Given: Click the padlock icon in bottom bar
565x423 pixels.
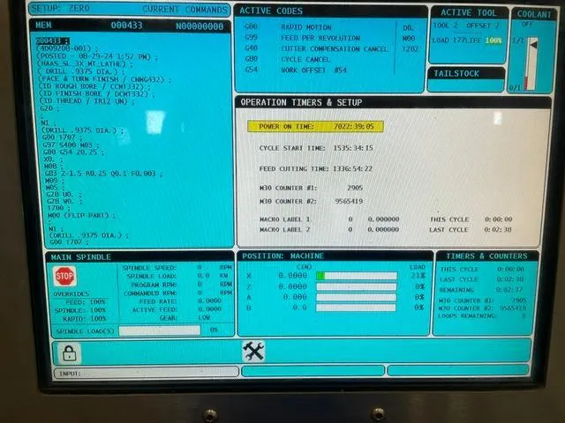Looking at the screenshot, I should pyautogui.click(x=69, y=352).
